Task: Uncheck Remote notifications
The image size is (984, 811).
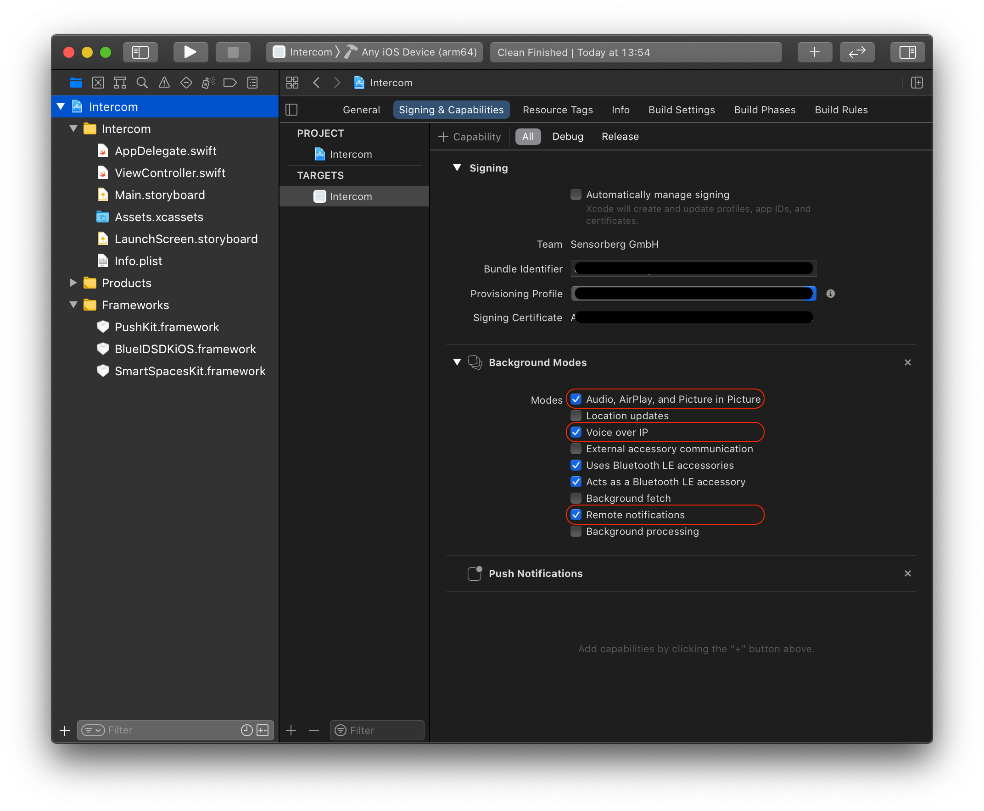Action: [x=576, y=515]
